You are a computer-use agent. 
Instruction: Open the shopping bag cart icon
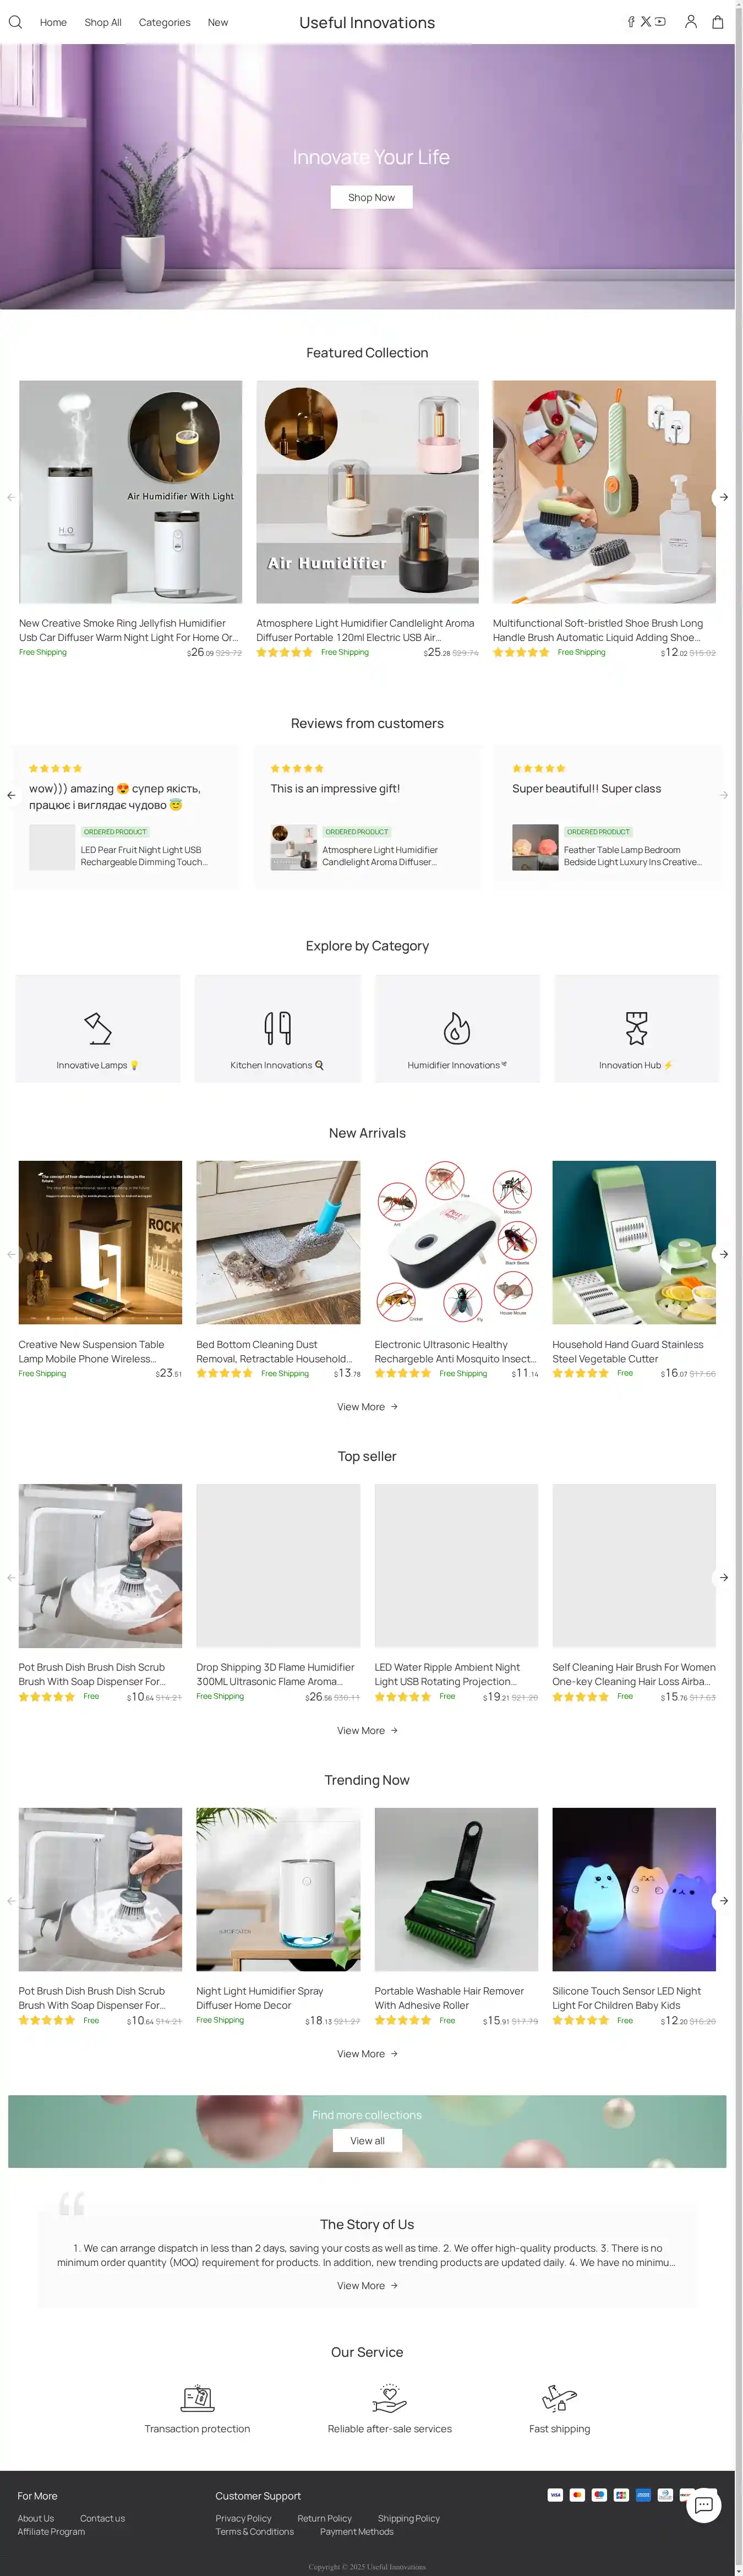pos(717,22)
